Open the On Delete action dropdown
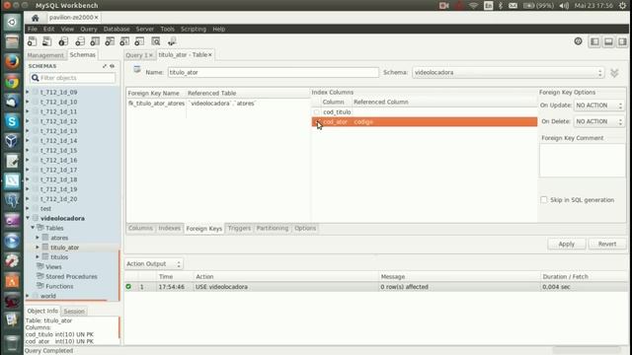This screenshot has width=632, height=355. 598,121
